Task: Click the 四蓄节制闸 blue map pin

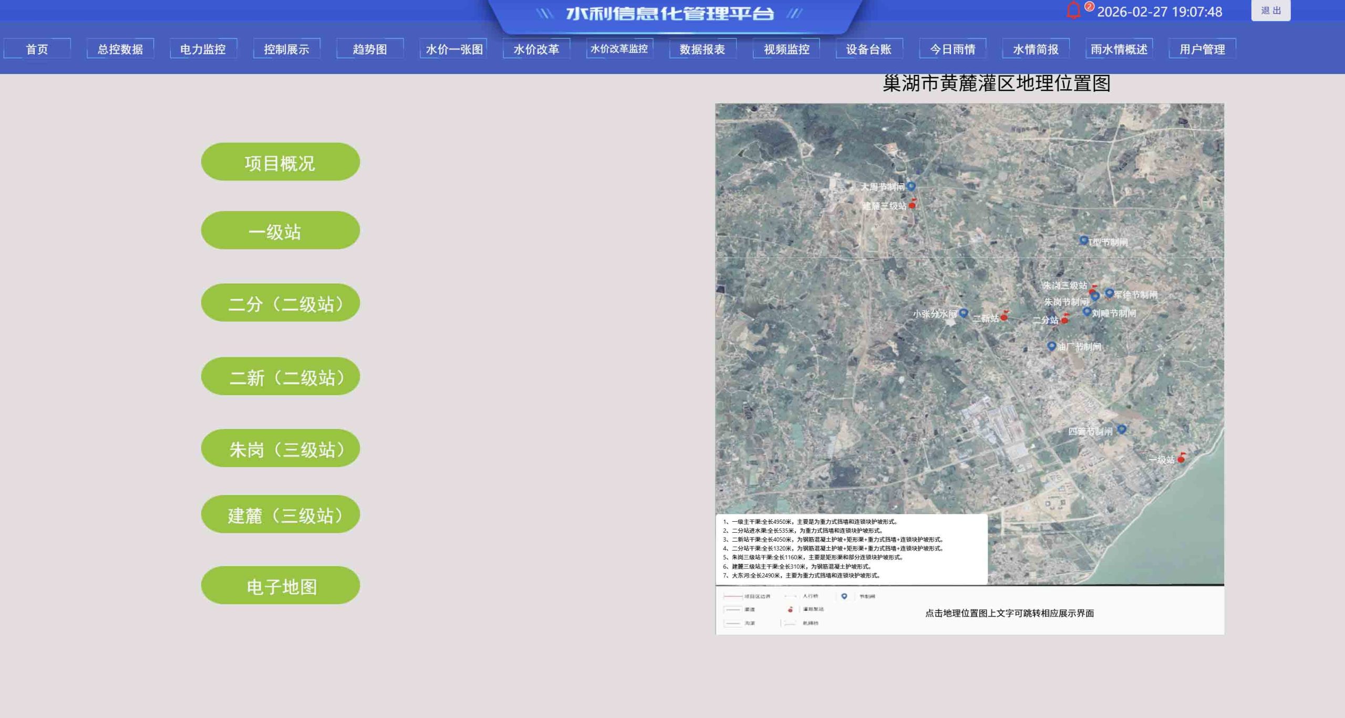Action: [x=1121, y=429]
